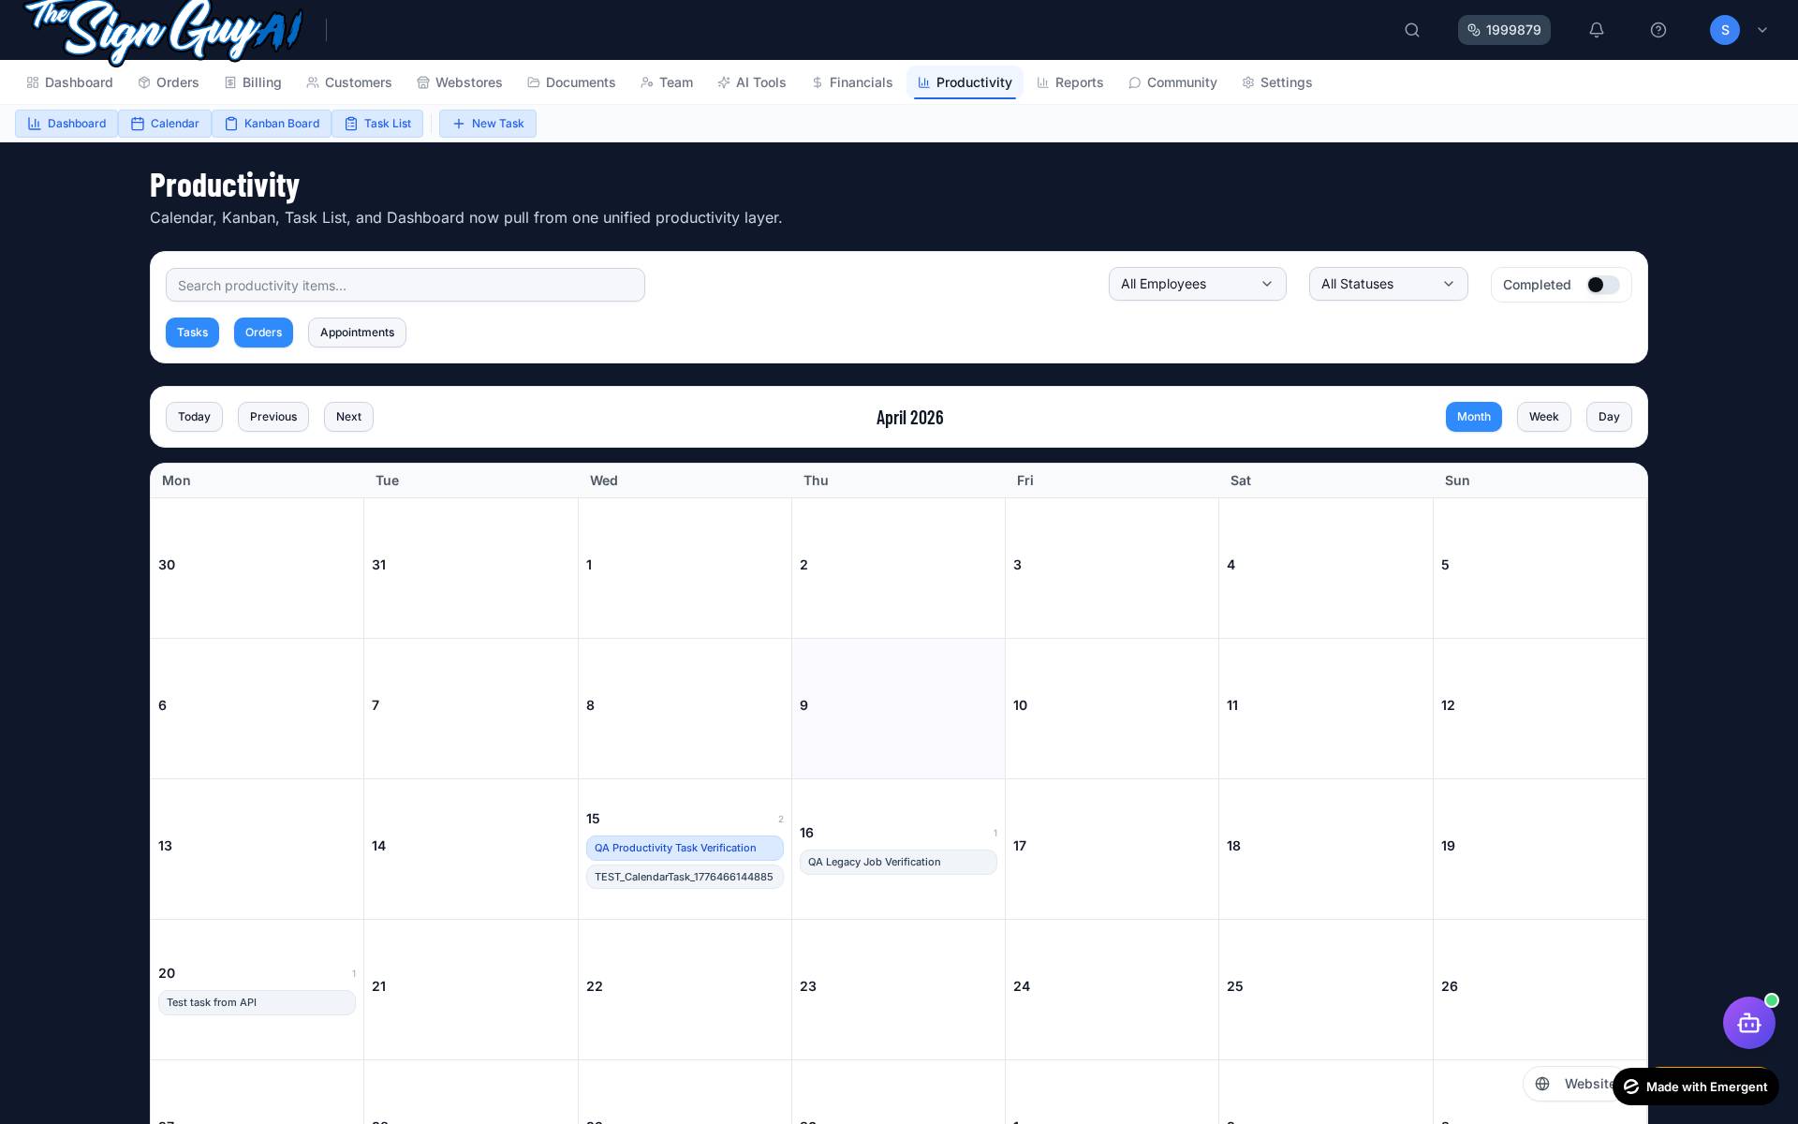Open the help question mark icon

(1658, 30)
